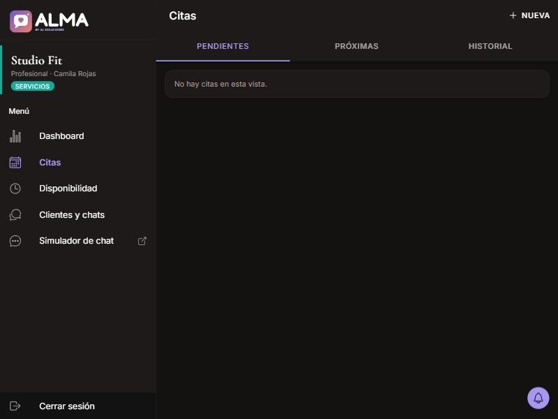Launch Simulador de chat
558x419 pixels.
tap(77, 241)
